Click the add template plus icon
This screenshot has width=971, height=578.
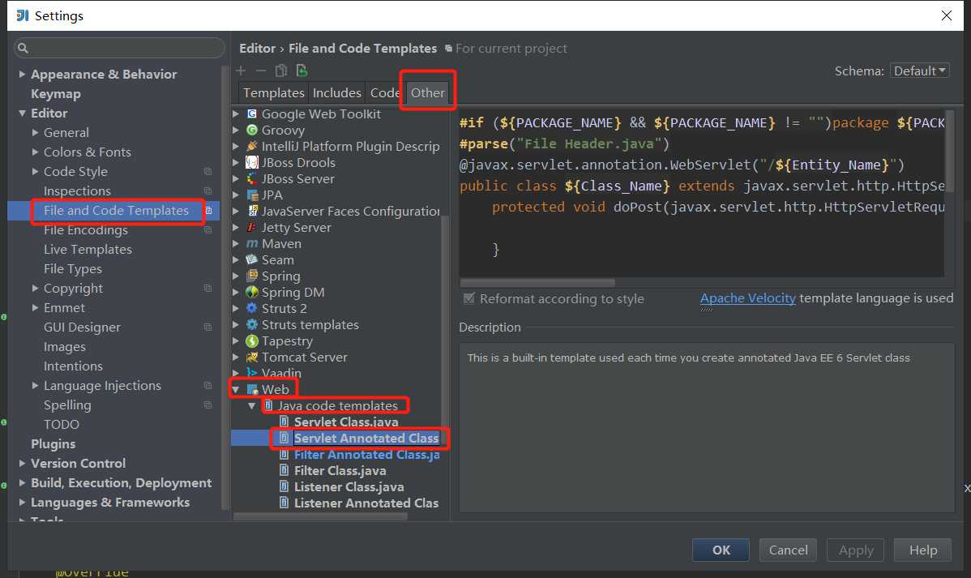point(241,71)
